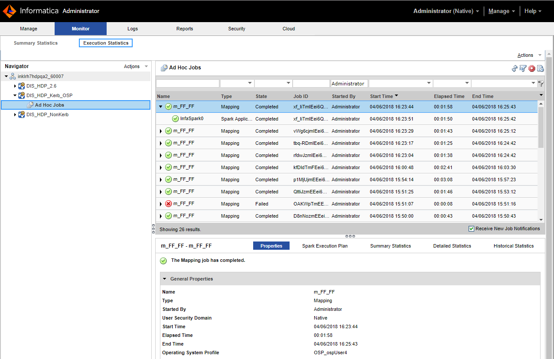Open the Help menu
This screenshot has height=359, width=554.
pyautogui.click(x=533, y=11)
